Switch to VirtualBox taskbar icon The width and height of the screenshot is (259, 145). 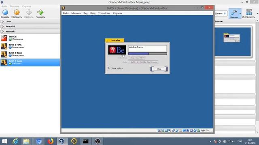click(x=62, y=141)
